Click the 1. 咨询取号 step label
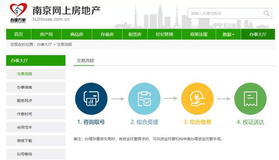 tap(91, 122)
